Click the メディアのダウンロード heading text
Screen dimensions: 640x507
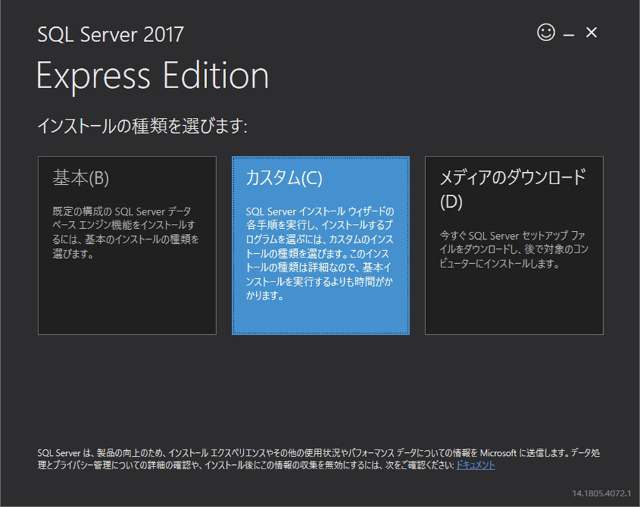tap(513, 177)
